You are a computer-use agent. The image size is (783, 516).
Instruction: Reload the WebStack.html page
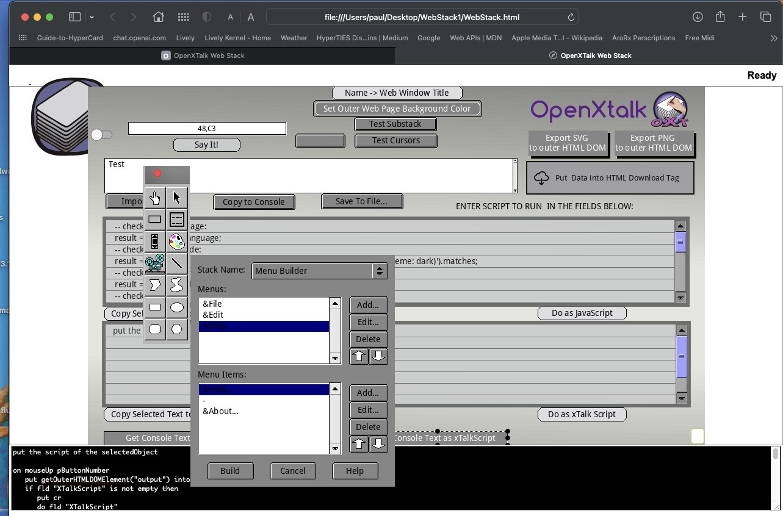coord(571,17)
